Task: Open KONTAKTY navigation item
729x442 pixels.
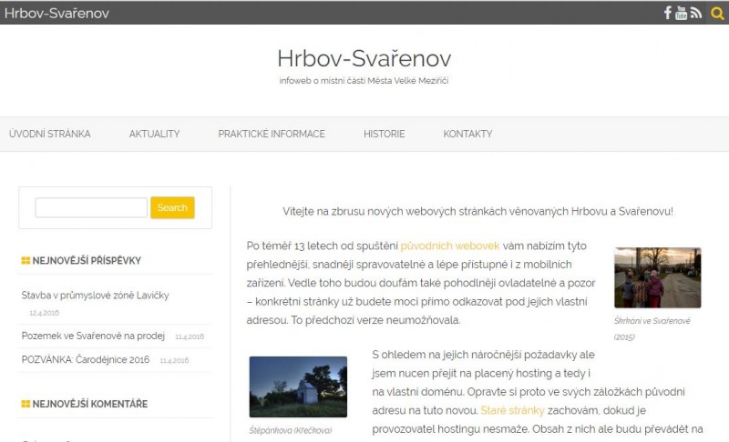Action: 467,134
